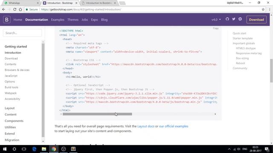Viewport: 273px width, 153px height.
Task: Open Examples in navbar
Action: [58, 20]
